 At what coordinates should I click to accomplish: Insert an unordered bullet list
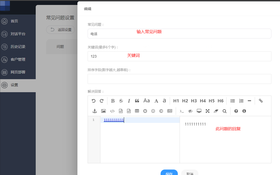click(233, 101)
